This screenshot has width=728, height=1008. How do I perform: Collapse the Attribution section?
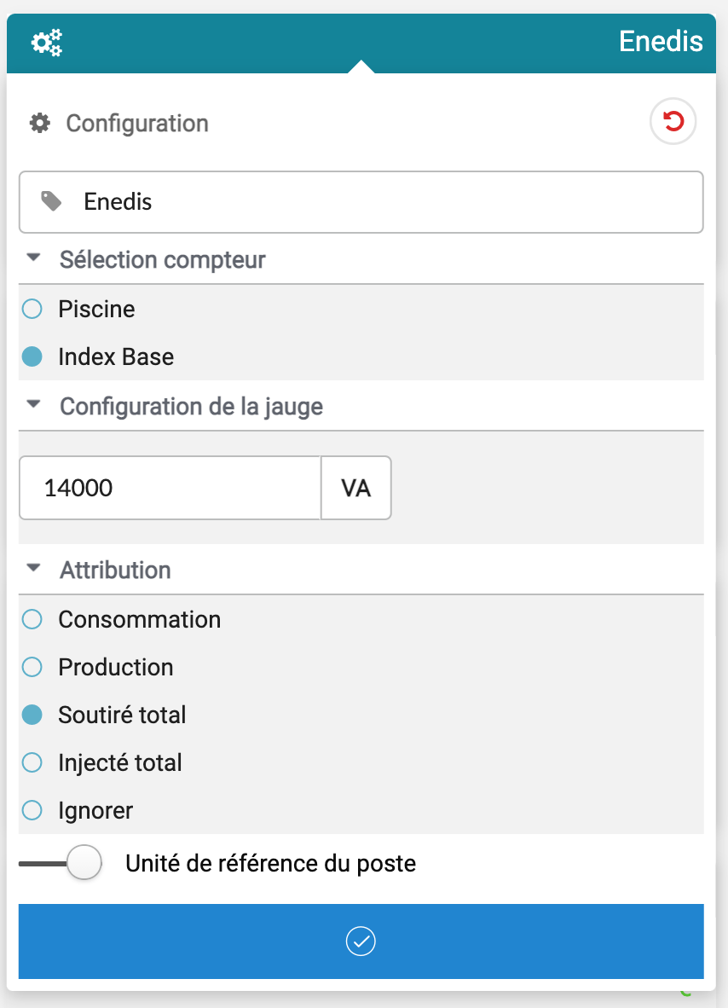(34, 569)
